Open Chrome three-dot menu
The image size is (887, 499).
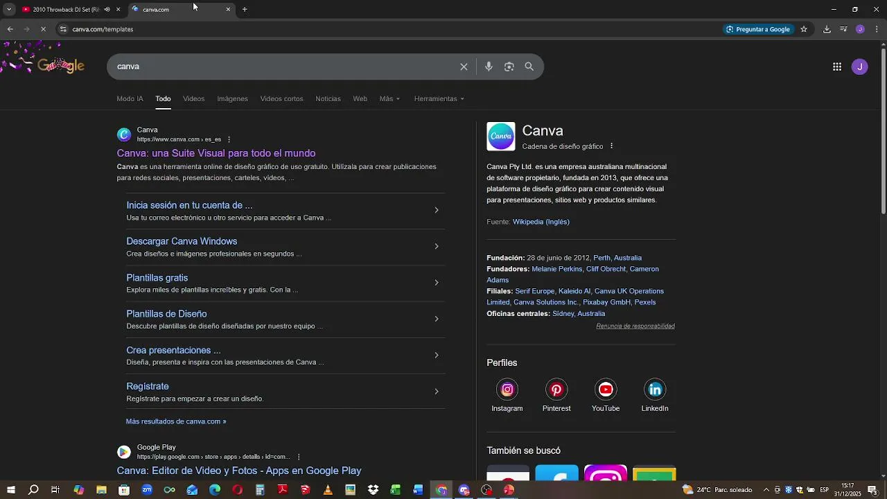(x=877, y=29)
